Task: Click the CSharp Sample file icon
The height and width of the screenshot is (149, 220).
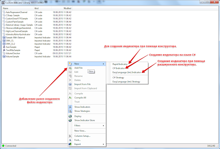Action: pyautogui.click(x=4, y=15)
